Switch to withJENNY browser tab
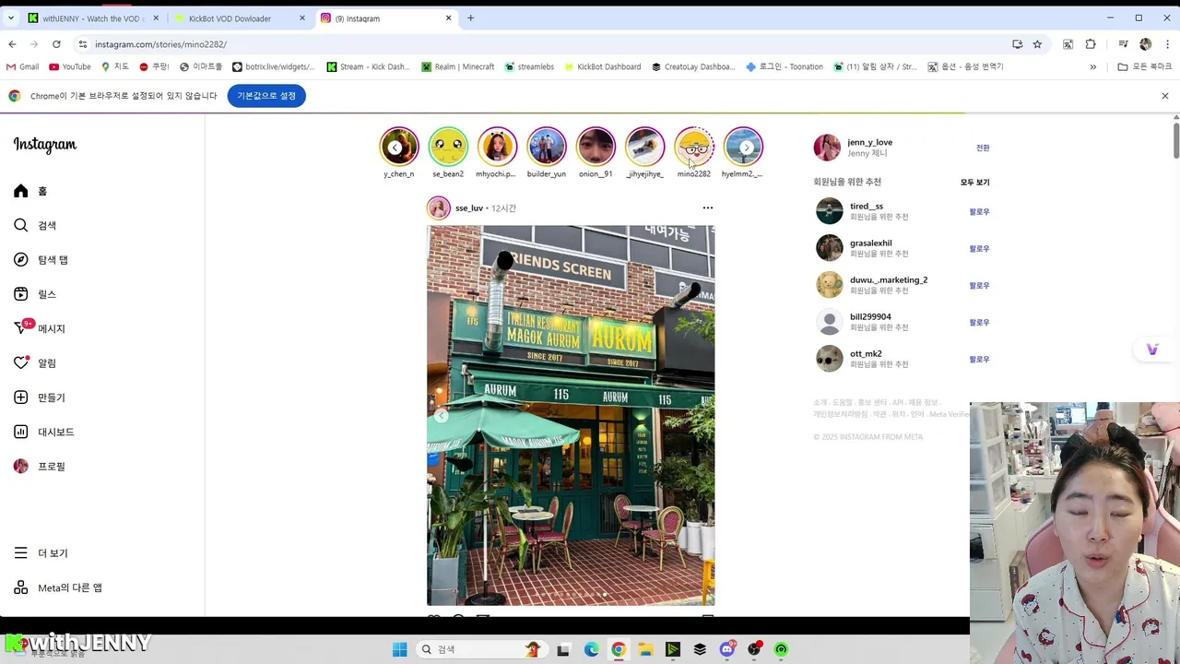 coord(93,18)
